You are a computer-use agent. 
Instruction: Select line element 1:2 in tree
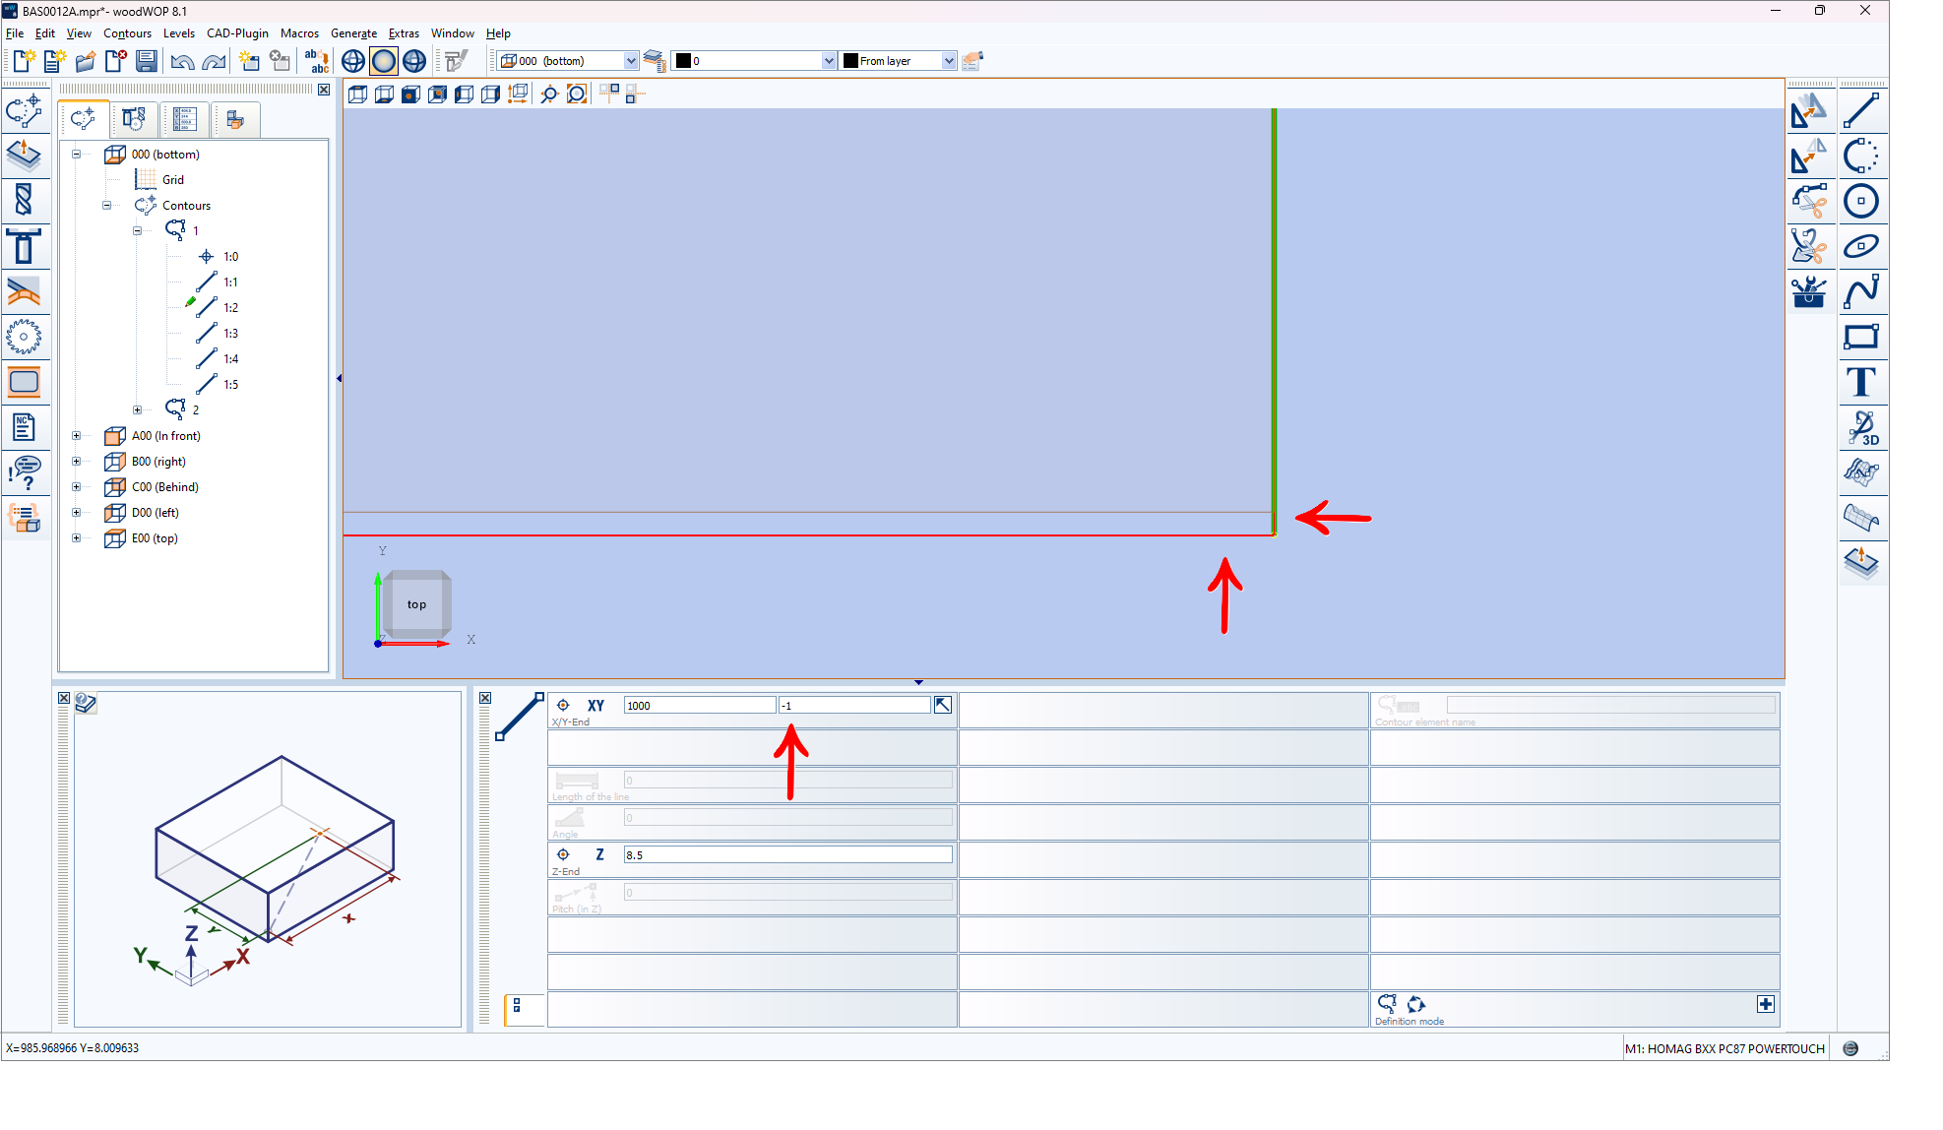[230, 308]
